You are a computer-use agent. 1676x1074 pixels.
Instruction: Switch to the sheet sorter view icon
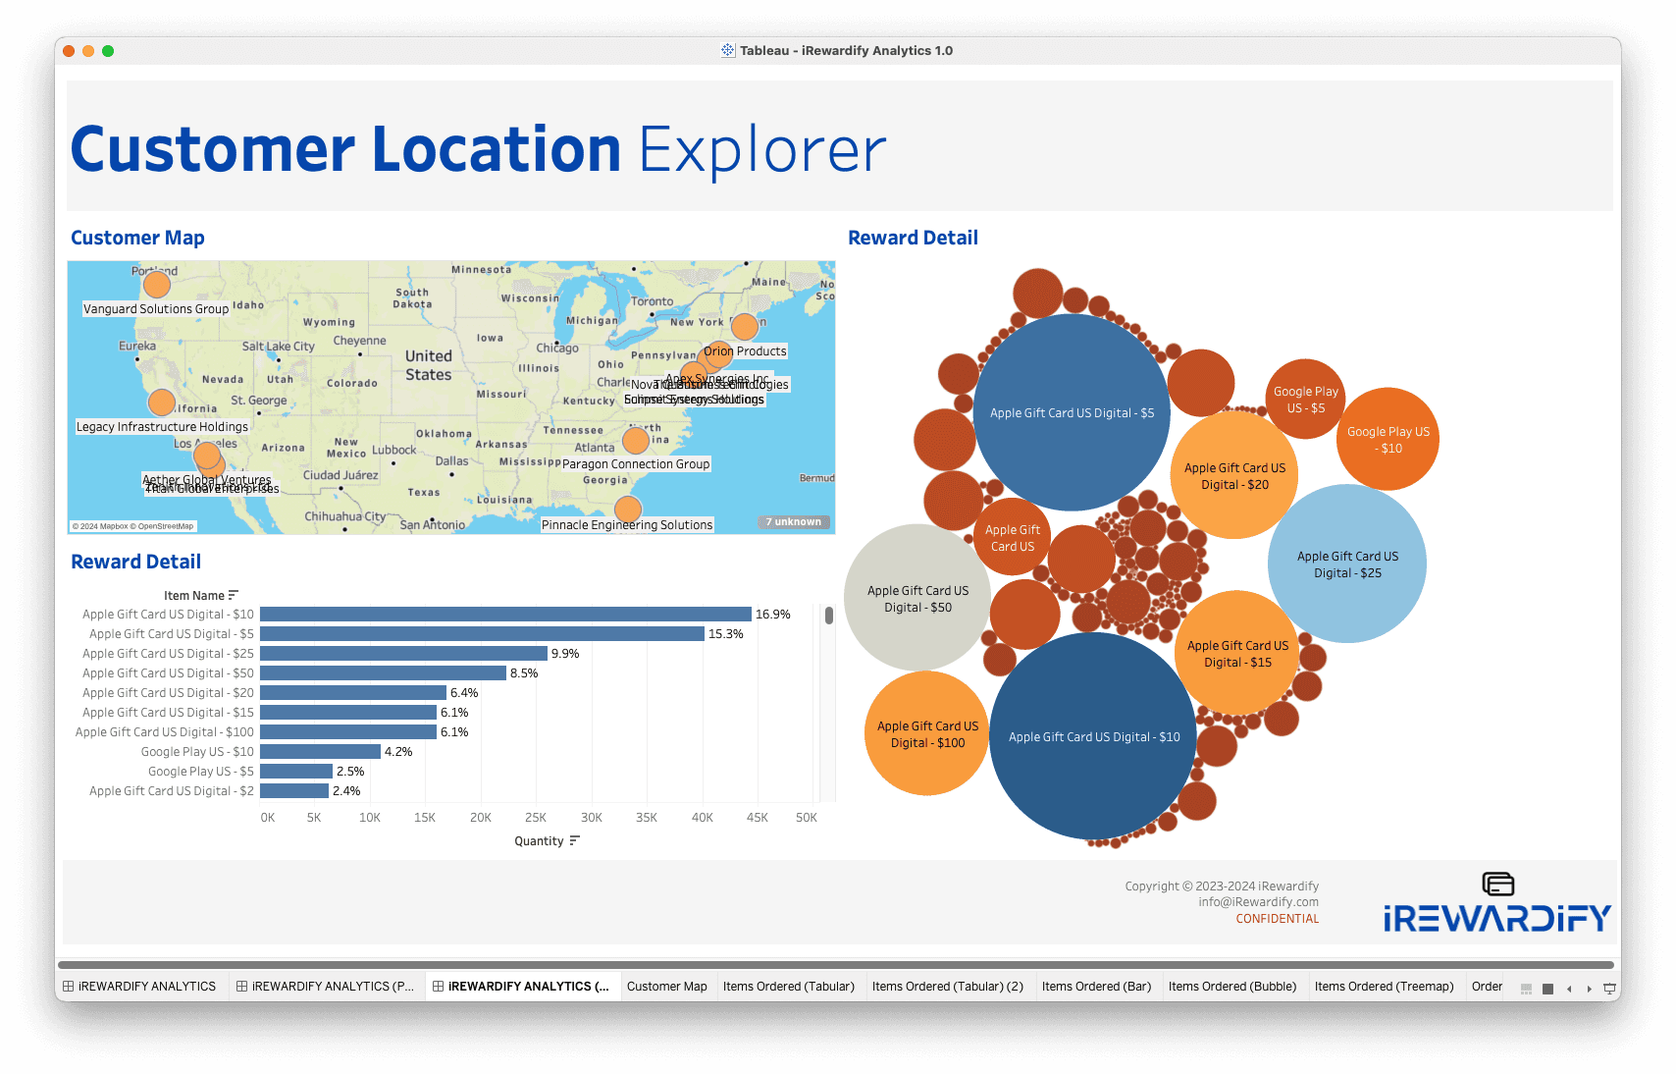click(x=1547, y=989)
